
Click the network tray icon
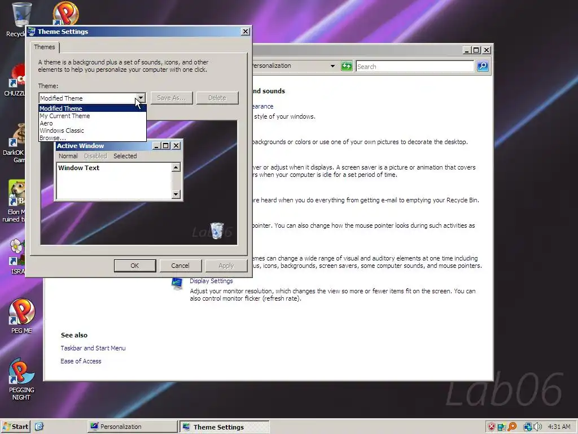528,427
